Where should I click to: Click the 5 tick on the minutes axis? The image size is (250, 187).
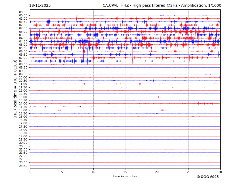pos(62,172)
